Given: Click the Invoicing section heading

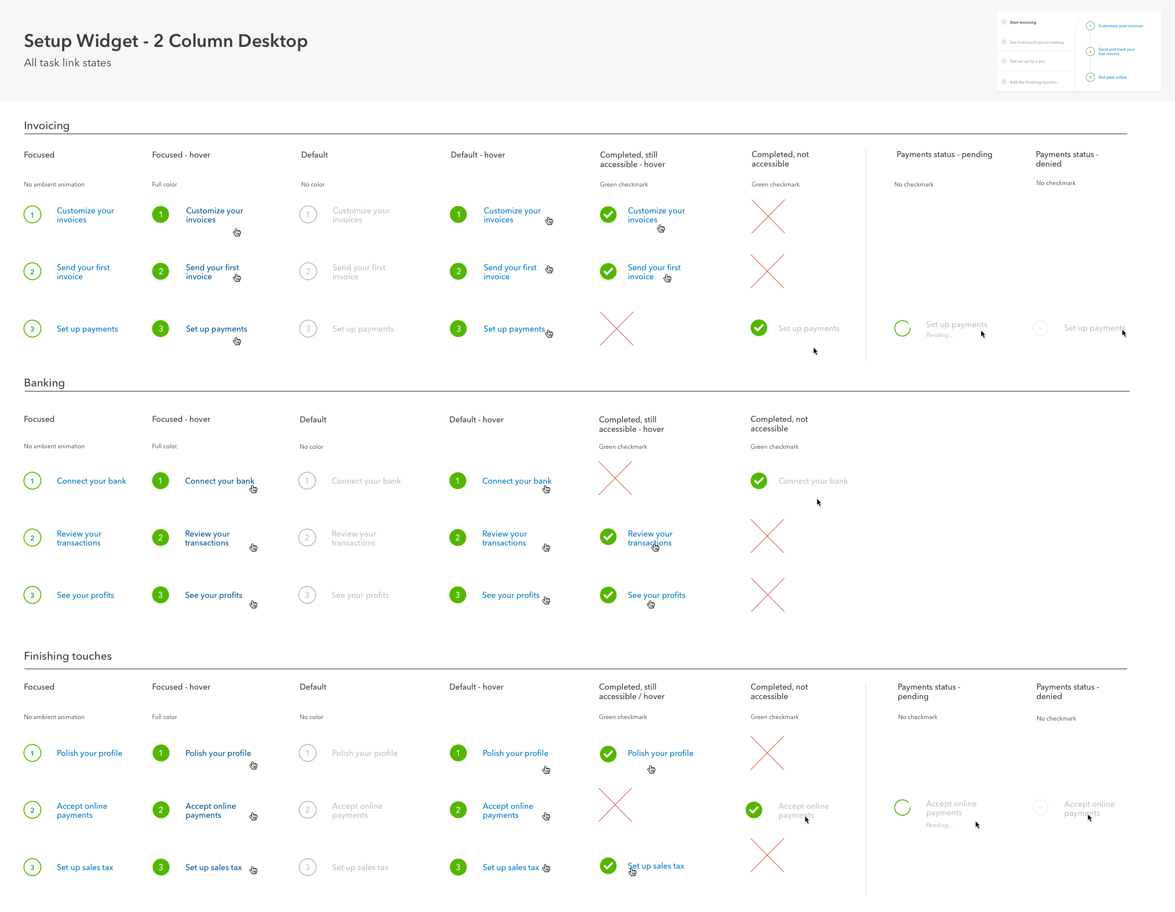Looking at the screenshot, I should (47, 125).
